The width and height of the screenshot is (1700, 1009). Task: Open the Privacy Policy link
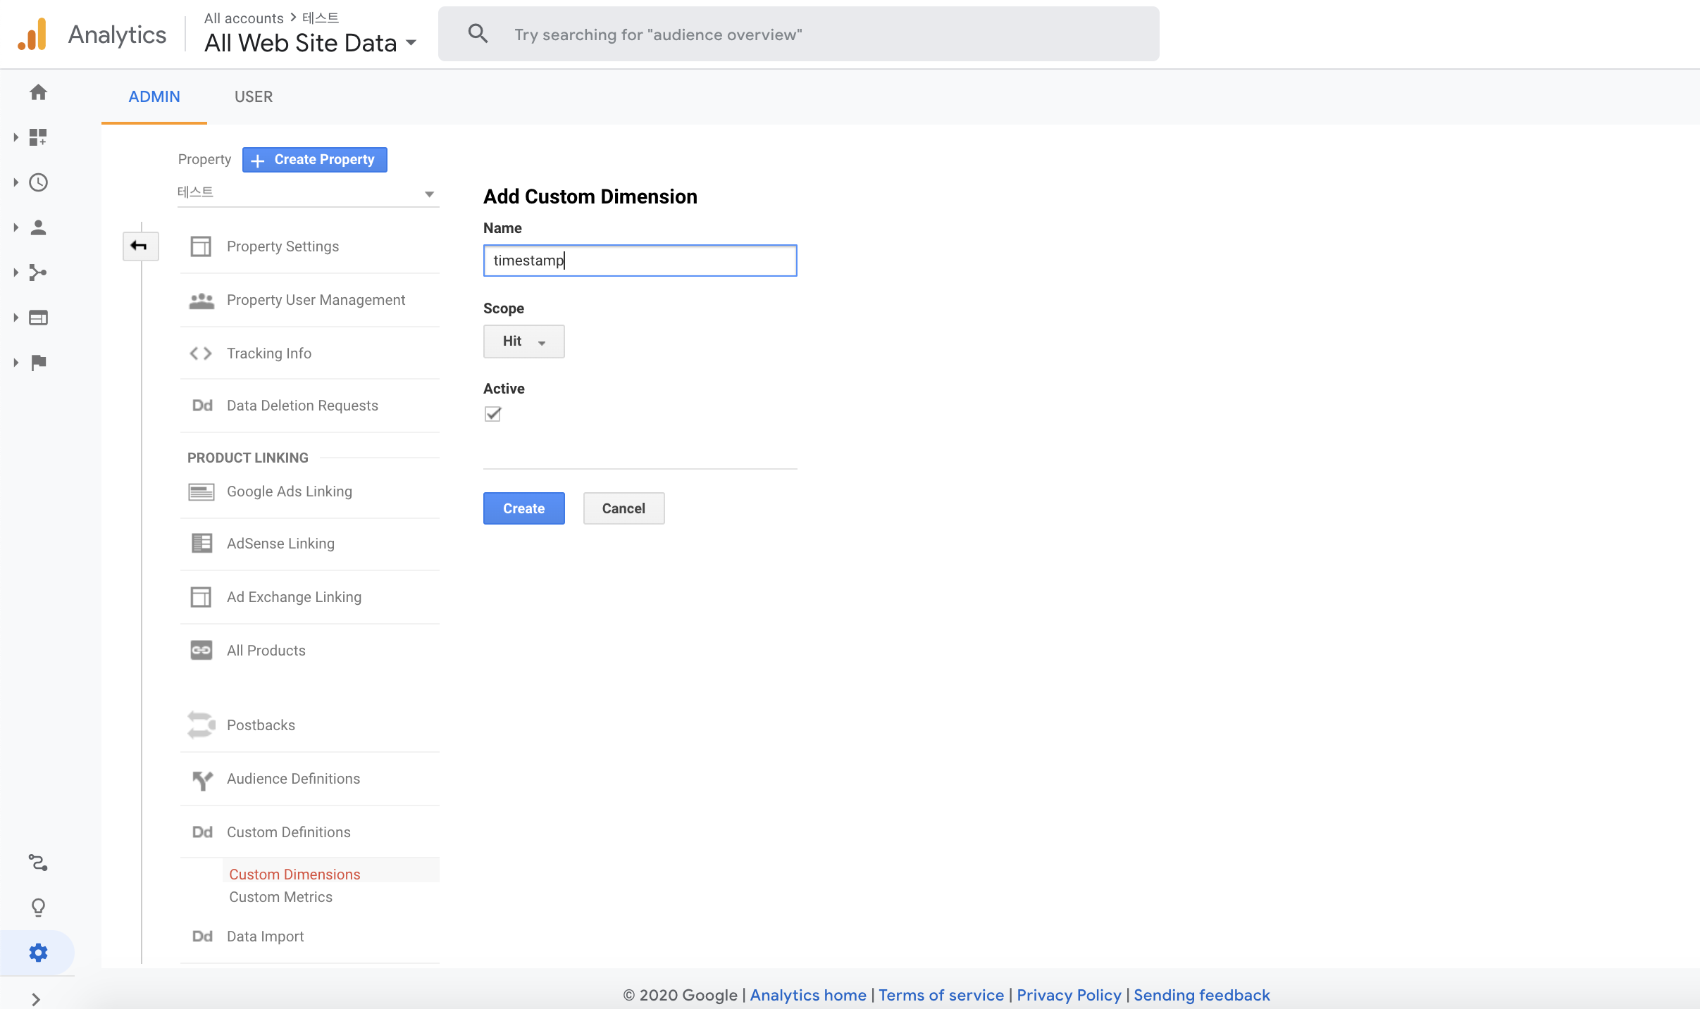(1069, 995)
